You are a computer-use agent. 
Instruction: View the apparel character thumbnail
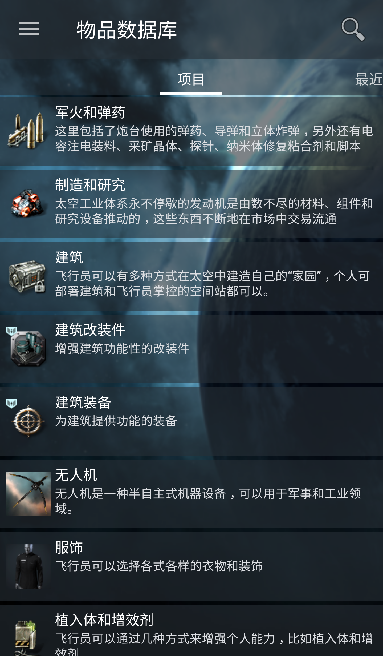pos(28,566)
